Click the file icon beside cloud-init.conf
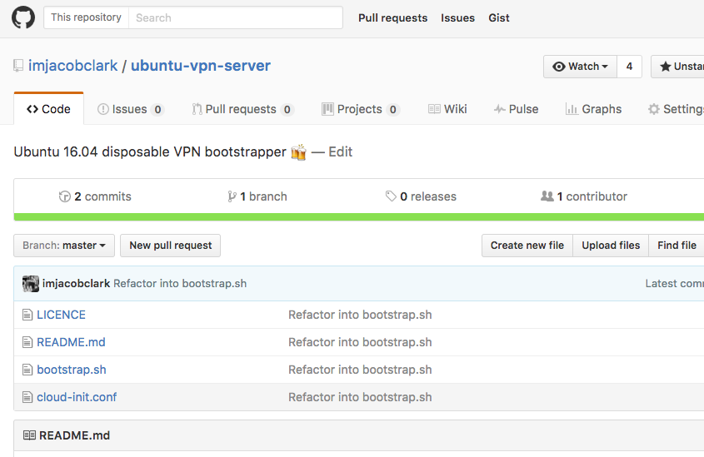Image resolution: width=704 pixels, height=457 pixels. pyautogui.click(x=27, y=397)
